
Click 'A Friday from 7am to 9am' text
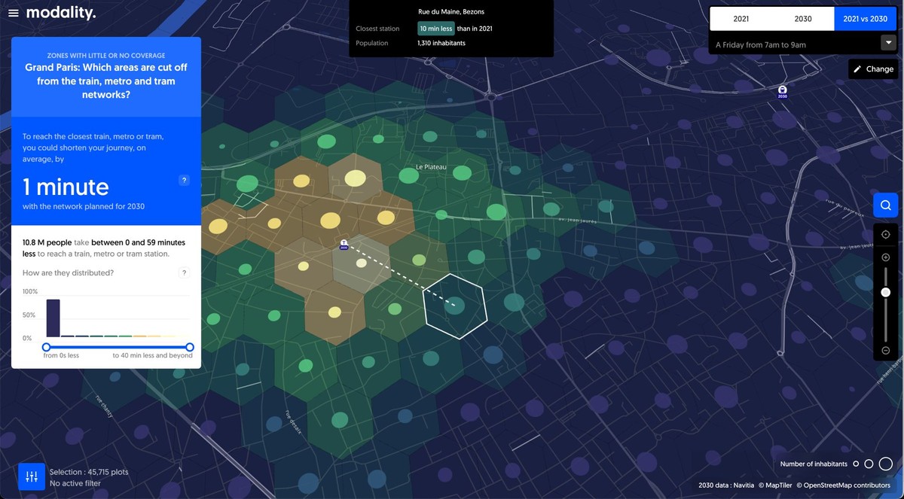[x=761, y=45]
